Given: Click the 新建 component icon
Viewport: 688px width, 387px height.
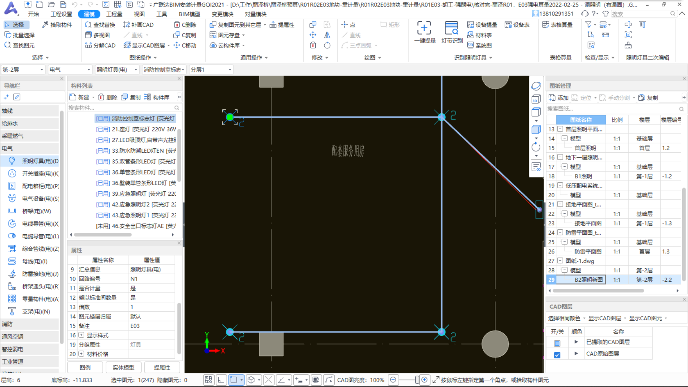Looking at the screenshot, I should tap(80, 97).
